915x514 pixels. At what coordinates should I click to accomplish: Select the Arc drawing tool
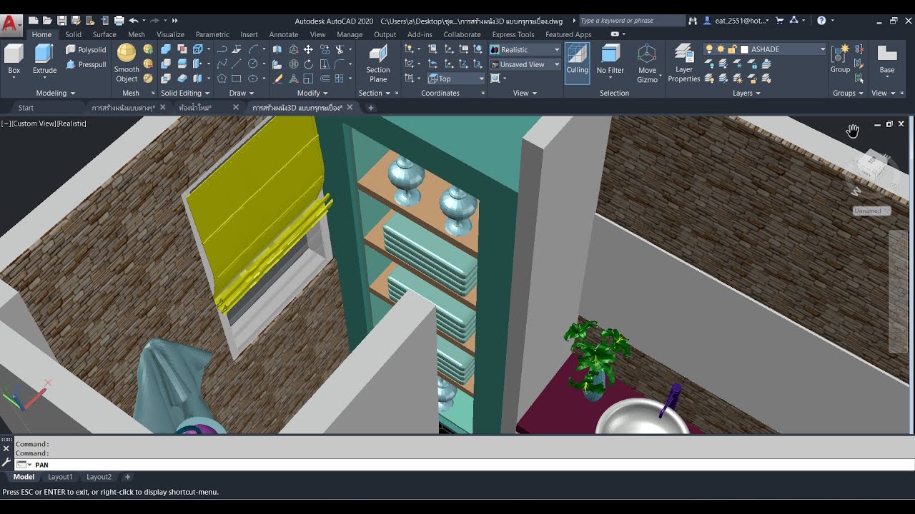pyautogui.click(x=252, y=49)
